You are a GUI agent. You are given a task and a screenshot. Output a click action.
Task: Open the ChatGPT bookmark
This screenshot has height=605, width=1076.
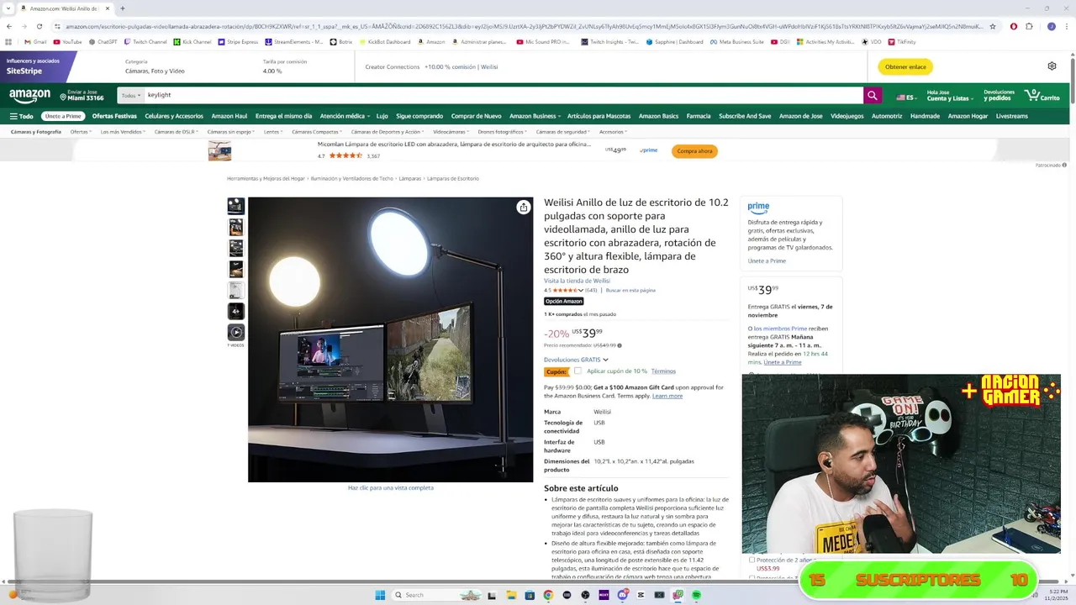point(103,41)
